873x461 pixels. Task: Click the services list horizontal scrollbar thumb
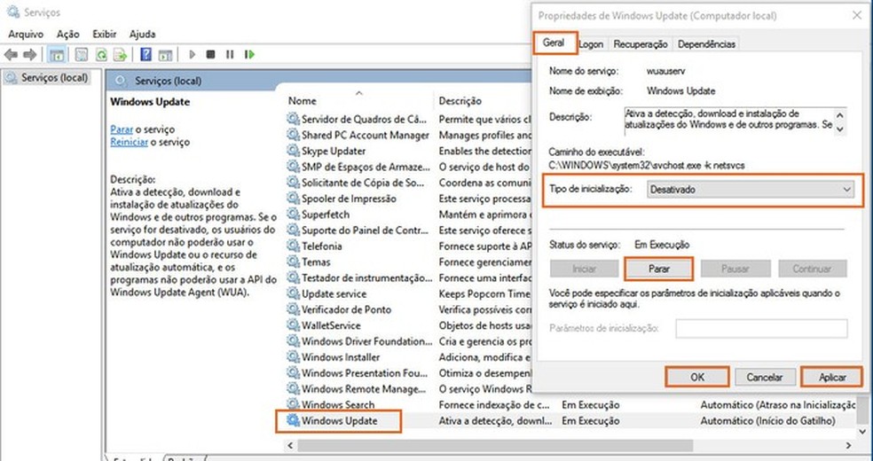pyautogui.click(x=496, y=445)
